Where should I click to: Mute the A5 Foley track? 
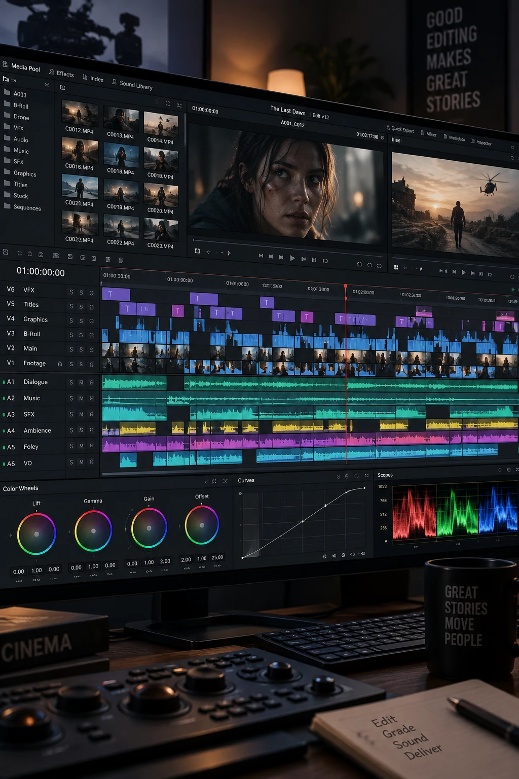(81, 446)
